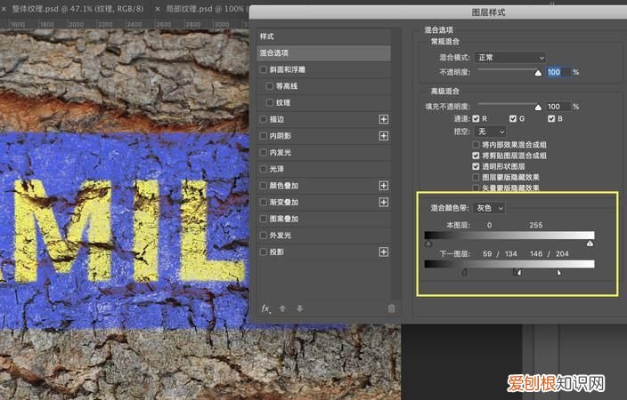Click the 填充不透明度 value field showing 100

click(x=558, y=107)
